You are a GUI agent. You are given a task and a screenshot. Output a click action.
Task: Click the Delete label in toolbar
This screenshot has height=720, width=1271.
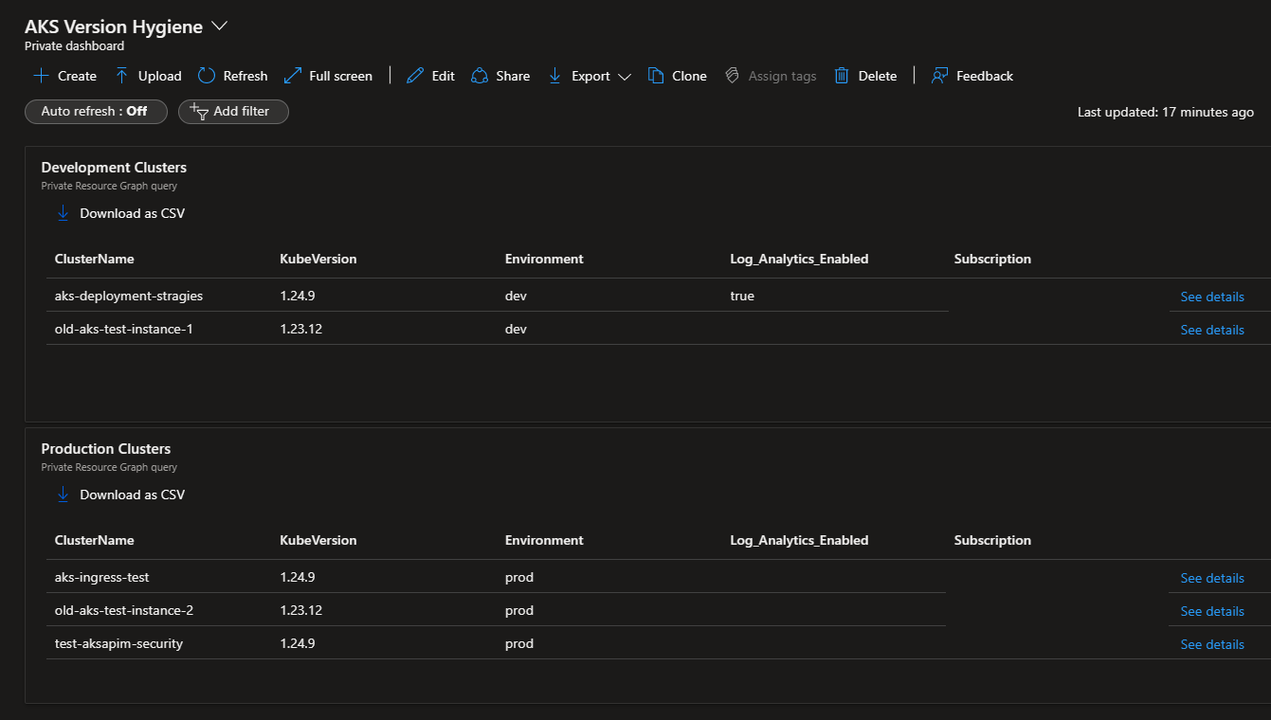(878, 76)
